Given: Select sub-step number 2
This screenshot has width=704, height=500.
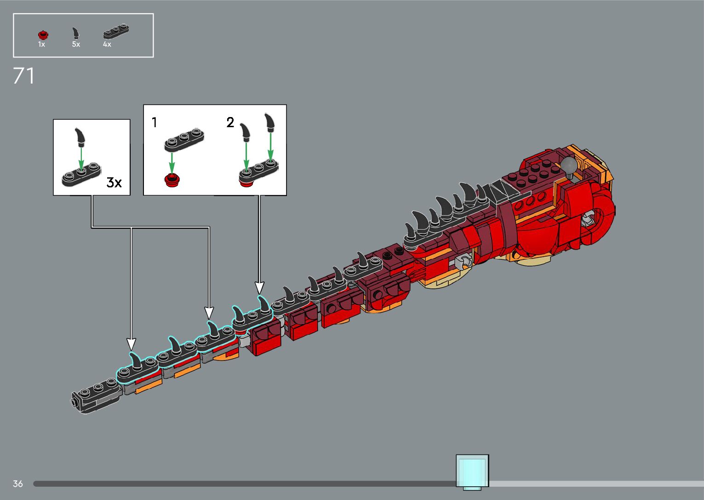Looking at the screenshot, I should [230, 123].
